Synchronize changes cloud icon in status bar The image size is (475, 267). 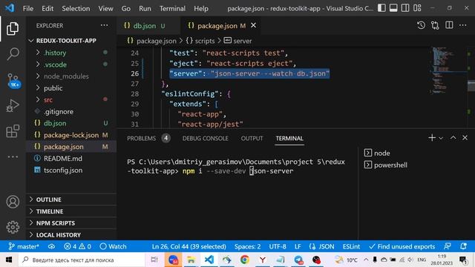[x=51, y=246]
